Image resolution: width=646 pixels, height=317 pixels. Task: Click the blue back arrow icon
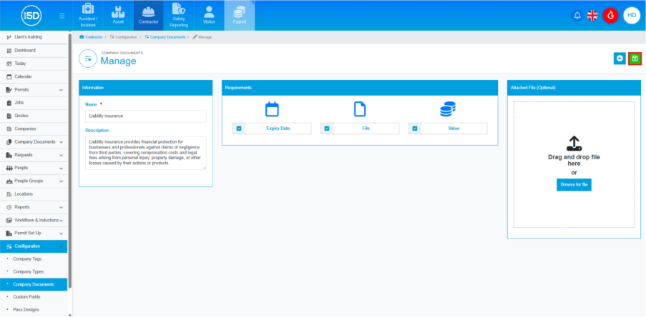620,59
